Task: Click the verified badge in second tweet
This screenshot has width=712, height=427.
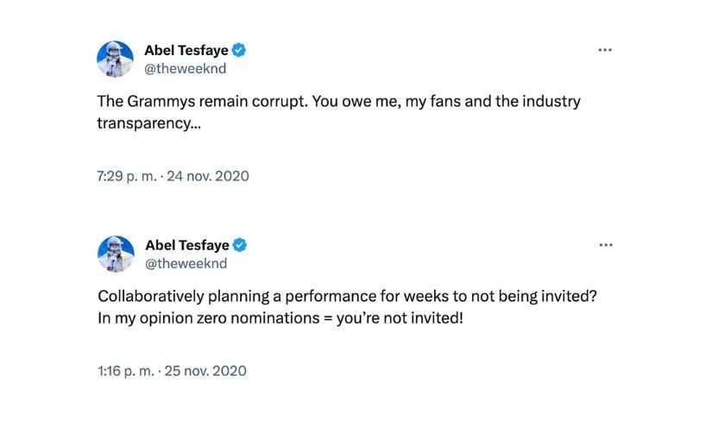Action: pos(240,245)
